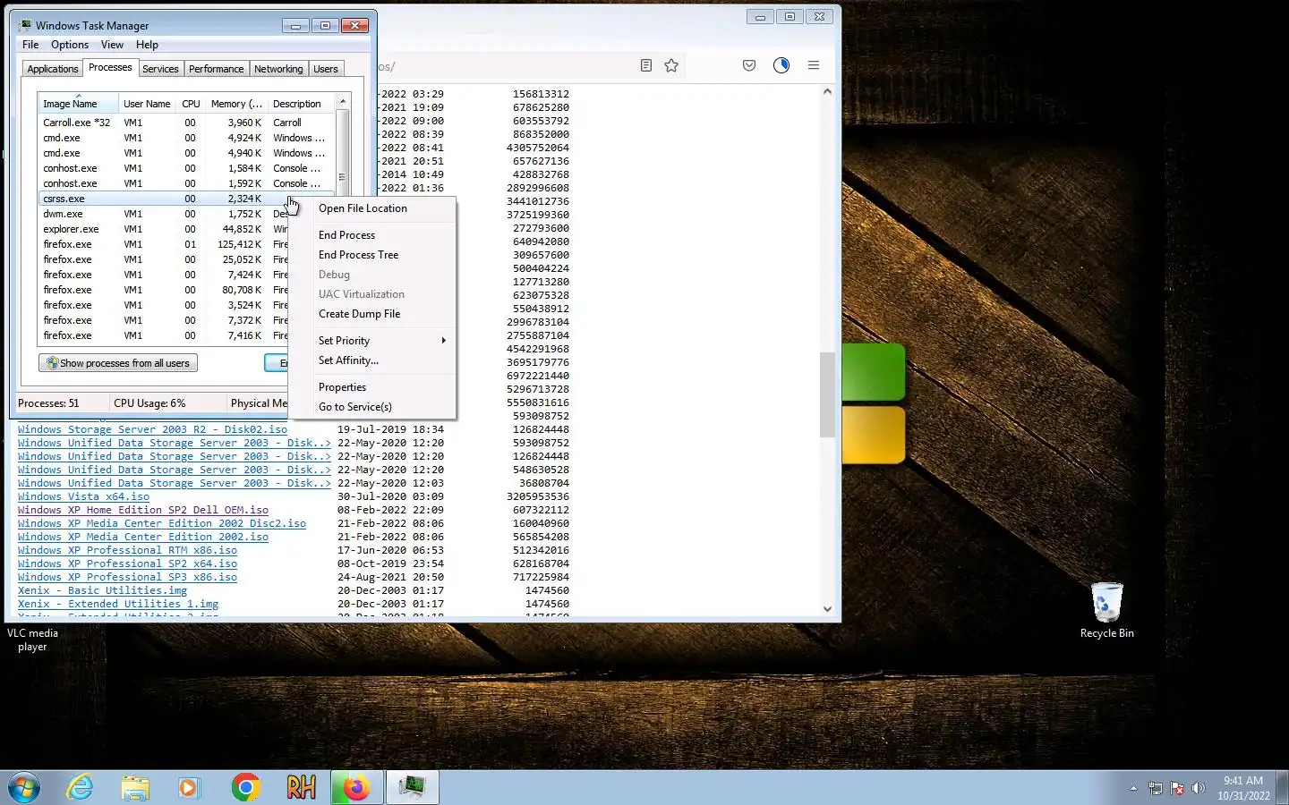Open Windows Storage Server 2003 R2 Disk02.iso link
Image resolution: width=1289 pixels, height=805 pixels.
[x=152, y=429]
